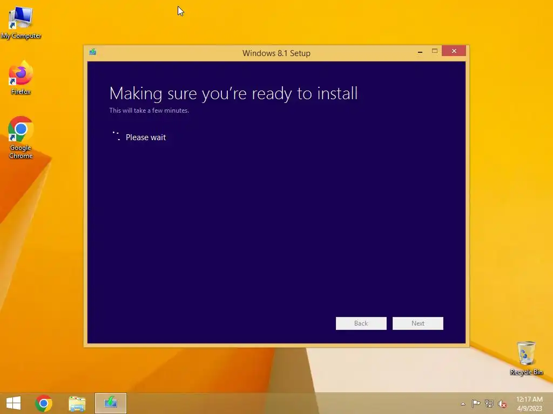
Task: Open the My Computer desktop icon
Action: [21, 23]
